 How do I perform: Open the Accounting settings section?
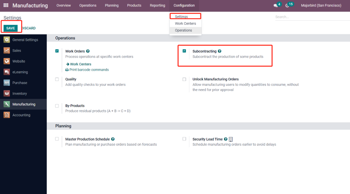(21, 115)
